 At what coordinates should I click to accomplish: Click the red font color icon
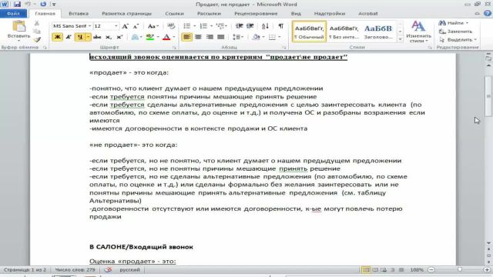(166, 37)
